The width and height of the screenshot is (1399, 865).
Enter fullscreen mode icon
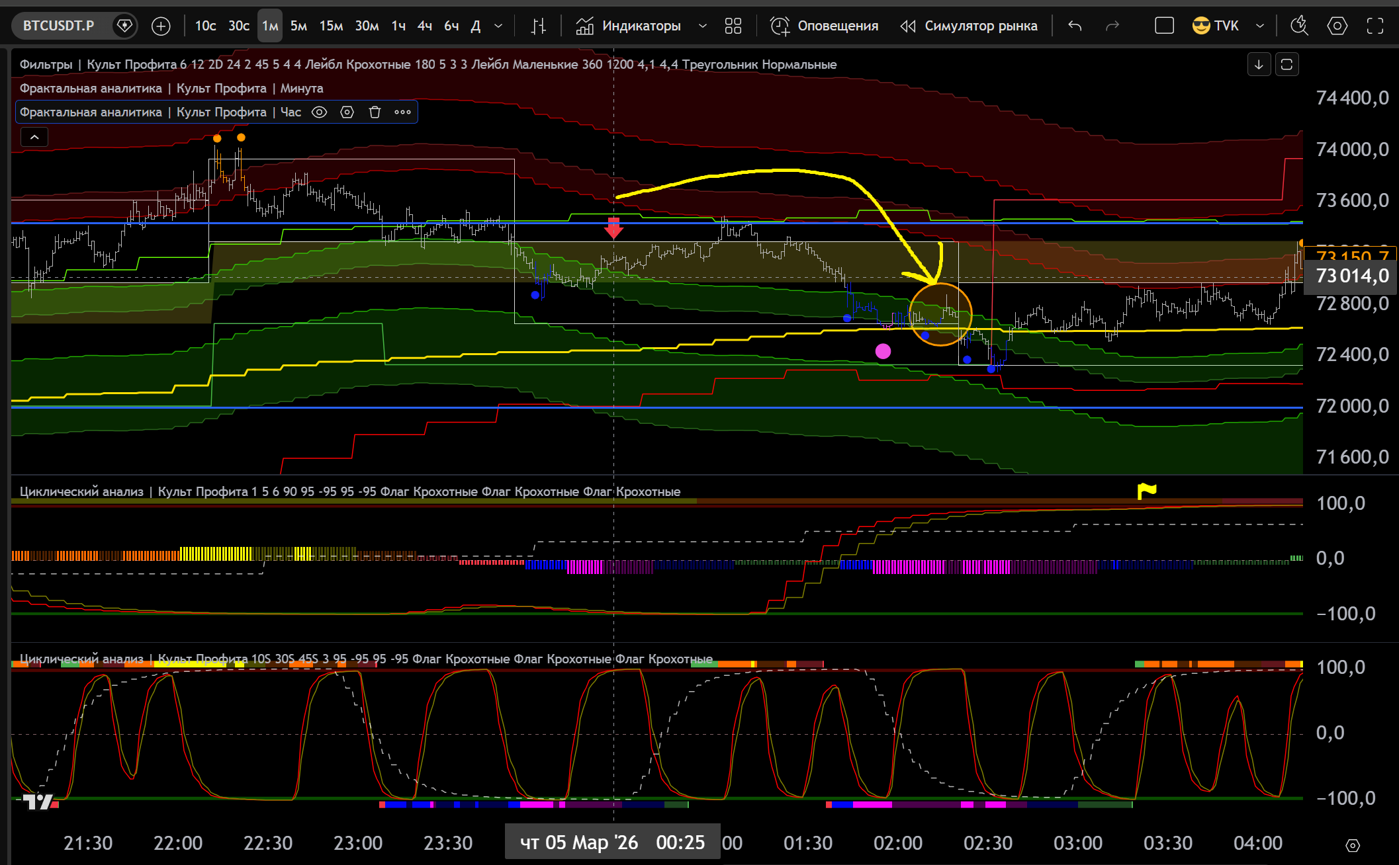click(1375, 26)
